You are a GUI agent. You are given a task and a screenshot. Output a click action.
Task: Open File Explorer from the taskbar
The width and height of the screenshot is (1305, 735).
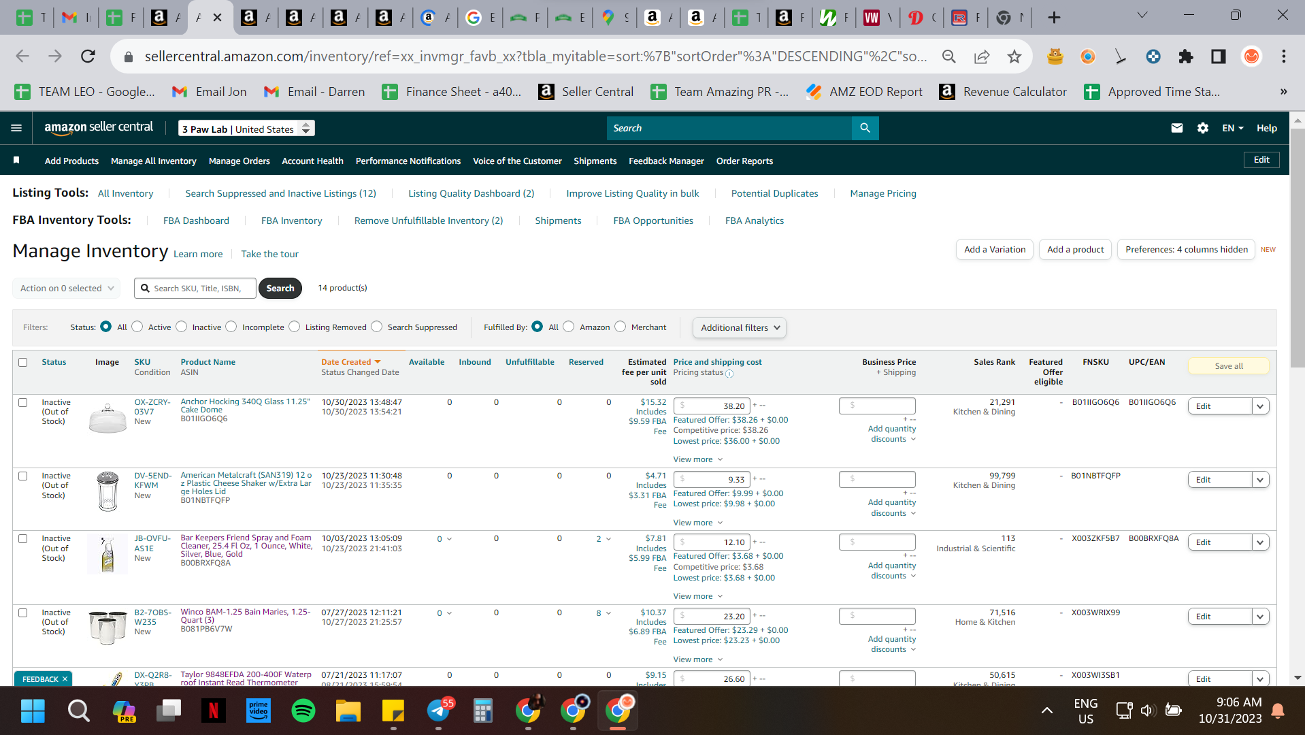click(x=348, y=711)
